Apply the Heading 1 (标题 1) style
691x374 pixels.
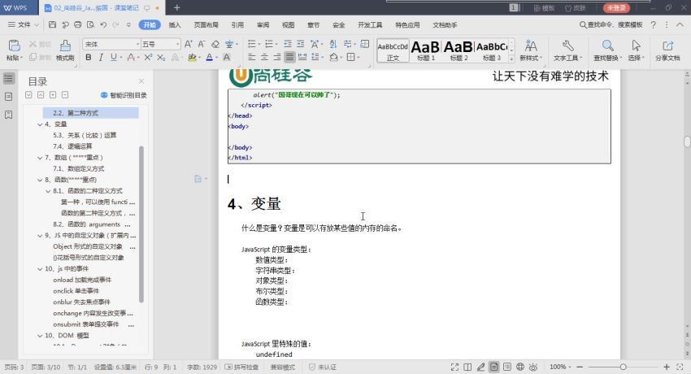425,50
